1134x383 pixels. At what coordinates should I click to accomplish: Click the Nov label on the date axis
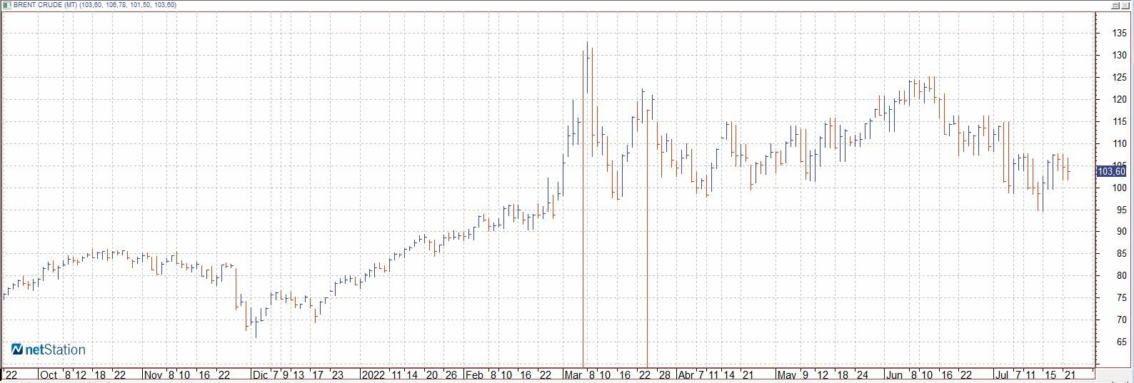coord(154,374)
